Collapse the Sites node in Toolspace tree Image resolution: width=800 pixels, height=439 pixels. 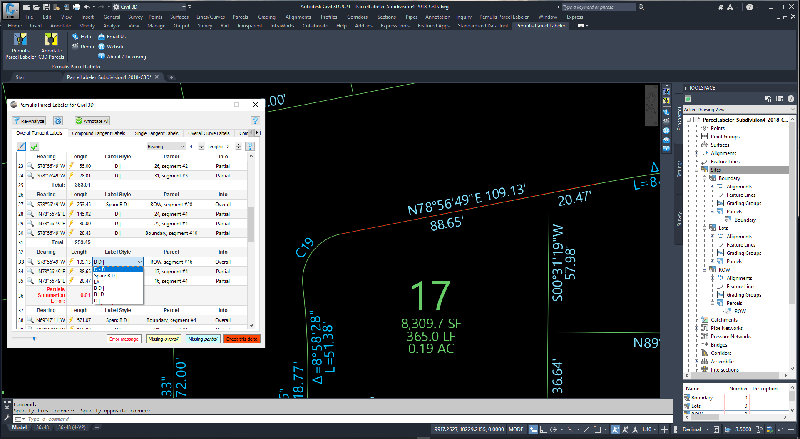click(697, 170)
